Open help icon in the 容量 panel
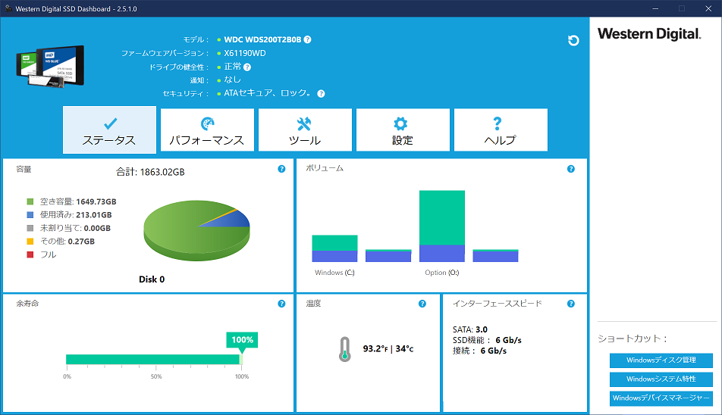 [282, 169]
